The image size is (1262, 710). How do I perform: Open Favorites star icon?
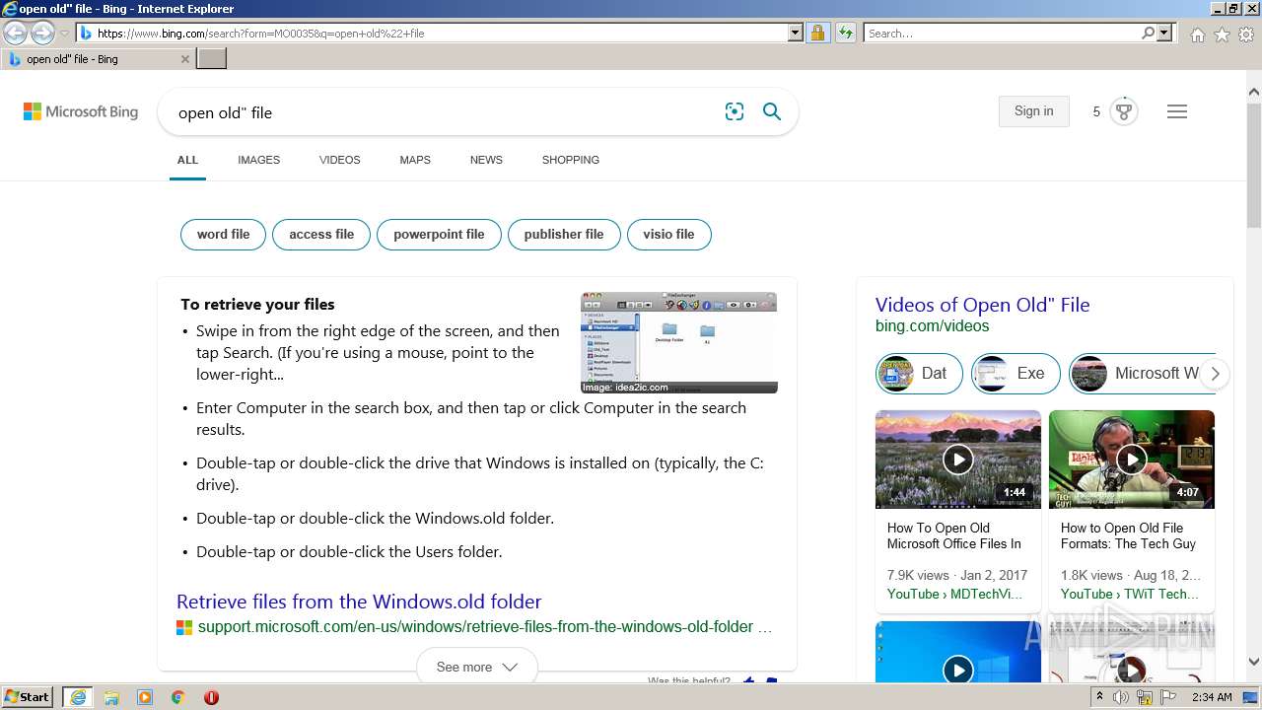click(1222, 35)
